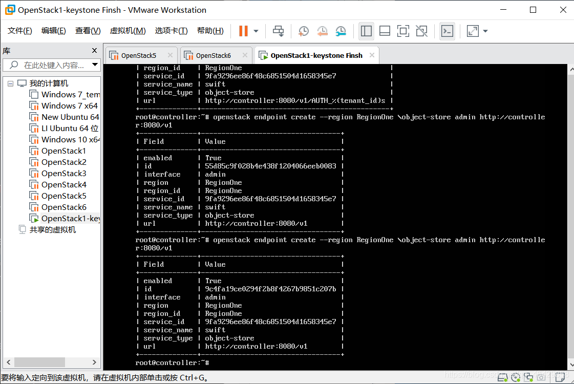Screen dimensions: 574x384
Task: Toggle the console view button
Action: pos(447,31)
